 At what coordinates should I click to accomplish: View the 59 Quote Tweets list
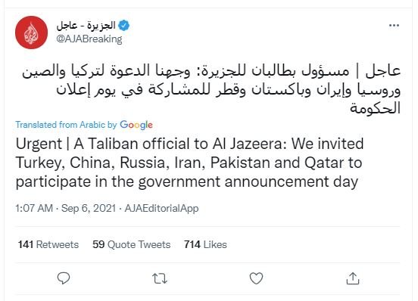132,244
